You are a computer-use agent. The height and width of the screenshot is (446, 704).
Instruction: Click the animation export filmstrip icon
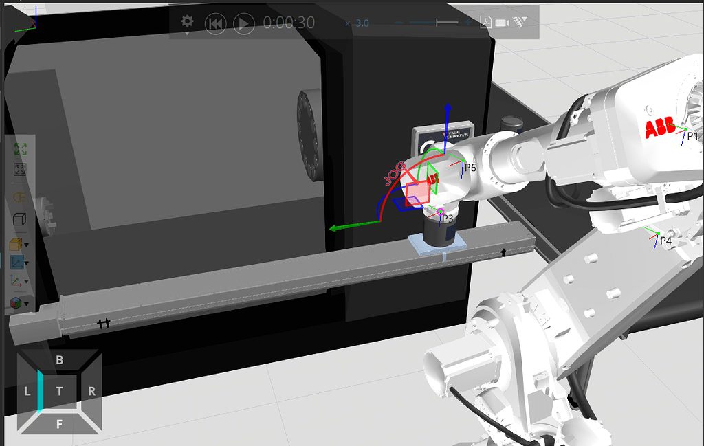pos(518,22)
